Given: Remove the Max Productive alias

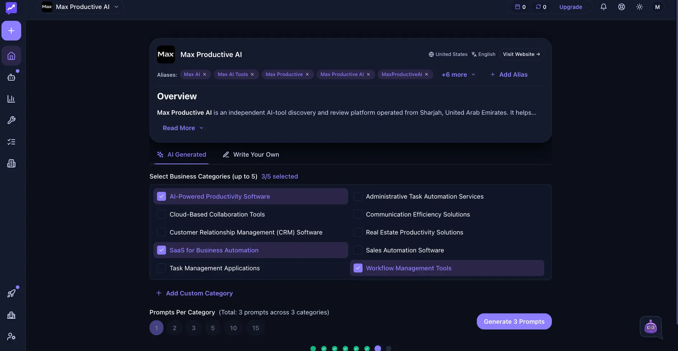Looking at the screenshot, I should pyautogui.click(x=307, y=74).
